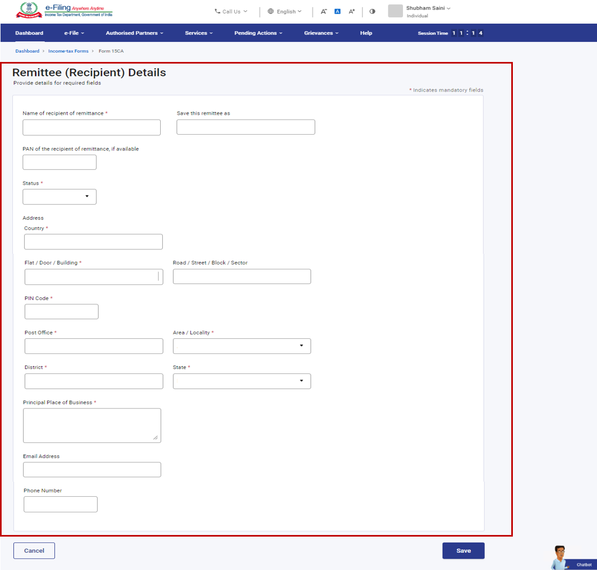Open the Help menu item

click(366, 33)
